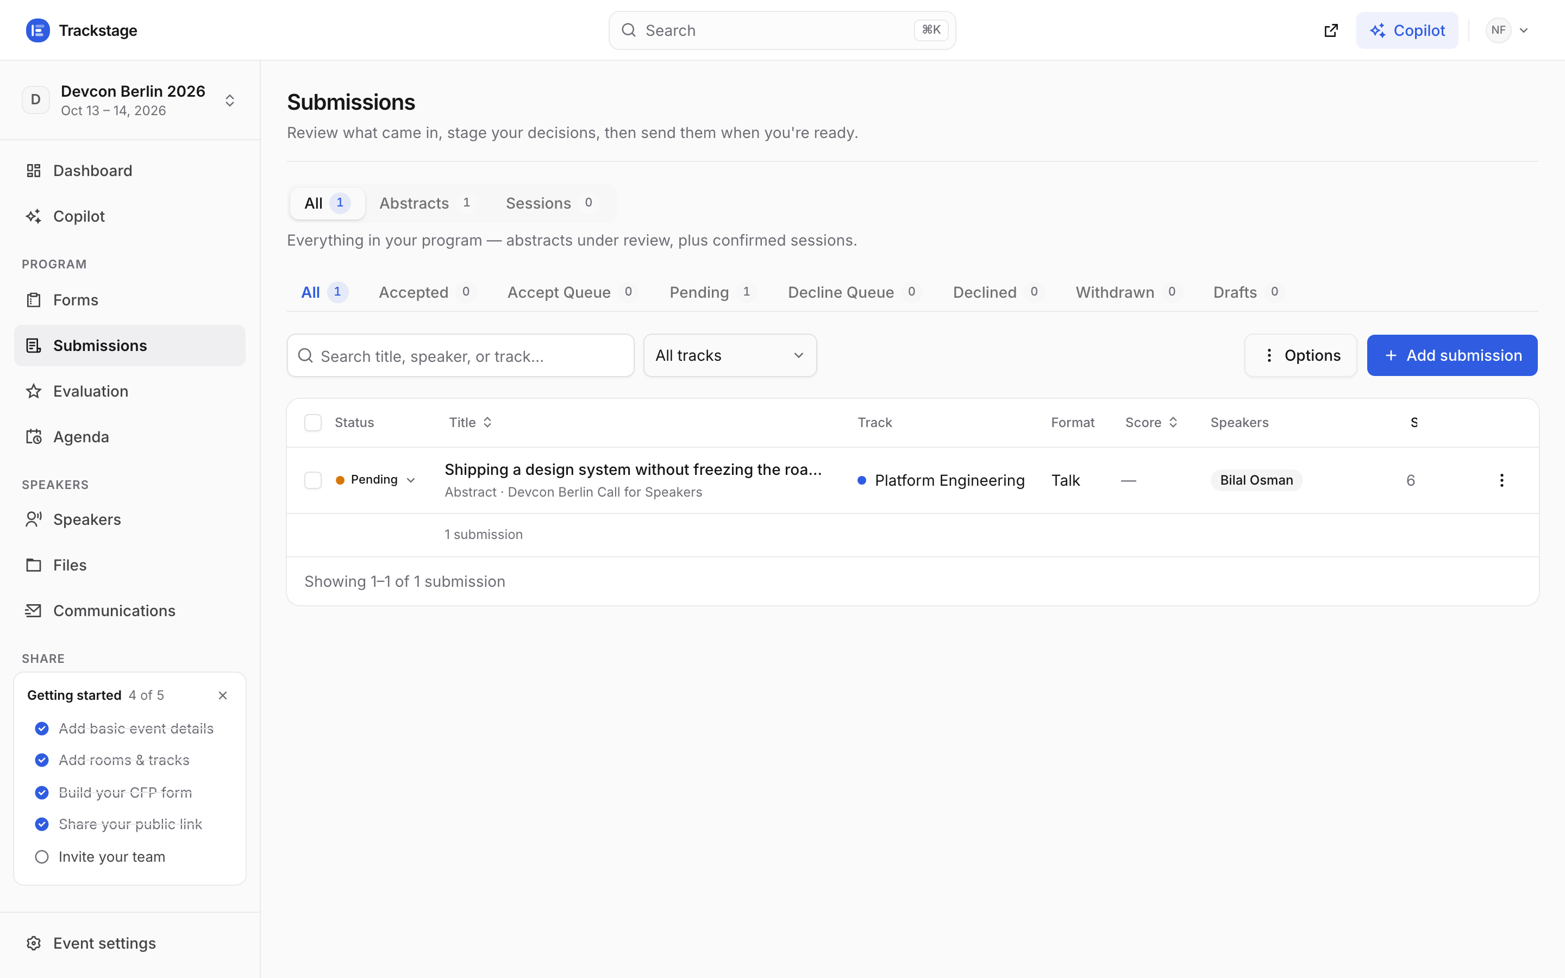Open Communications in the sidebar

point(129,611)
